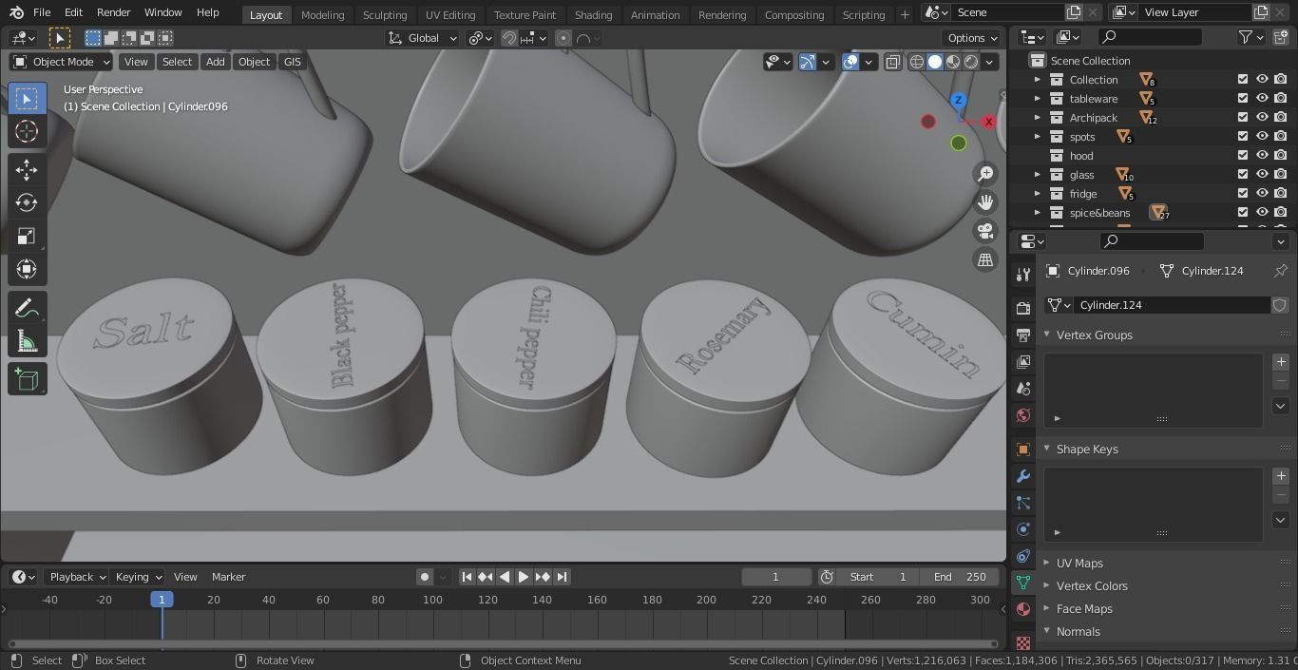Click the Start frame value field
Image resolution: width=1298 pixels, height=670 pixels.
[877, 577]
